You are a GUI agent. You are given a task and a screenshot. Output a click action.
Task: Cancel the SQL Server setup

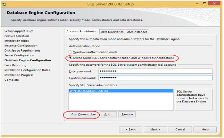[180, 129]
